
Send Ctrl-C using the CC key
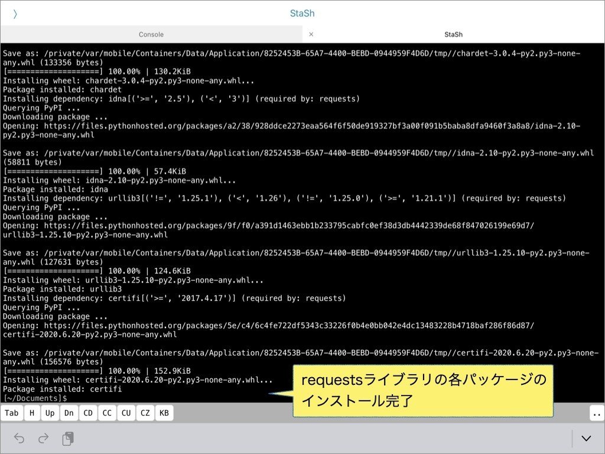click(x=107, y=413)
